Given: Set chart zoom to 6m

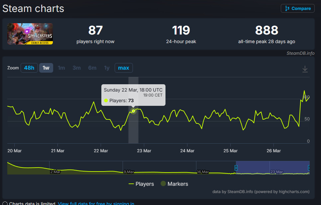Looking at the screenshot, I should pos(92,68).
